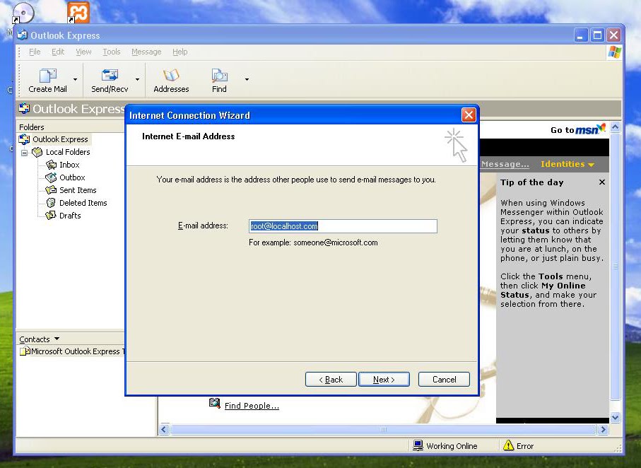
Task: Select the Drafts folder icon
Action: pos(51,216)
